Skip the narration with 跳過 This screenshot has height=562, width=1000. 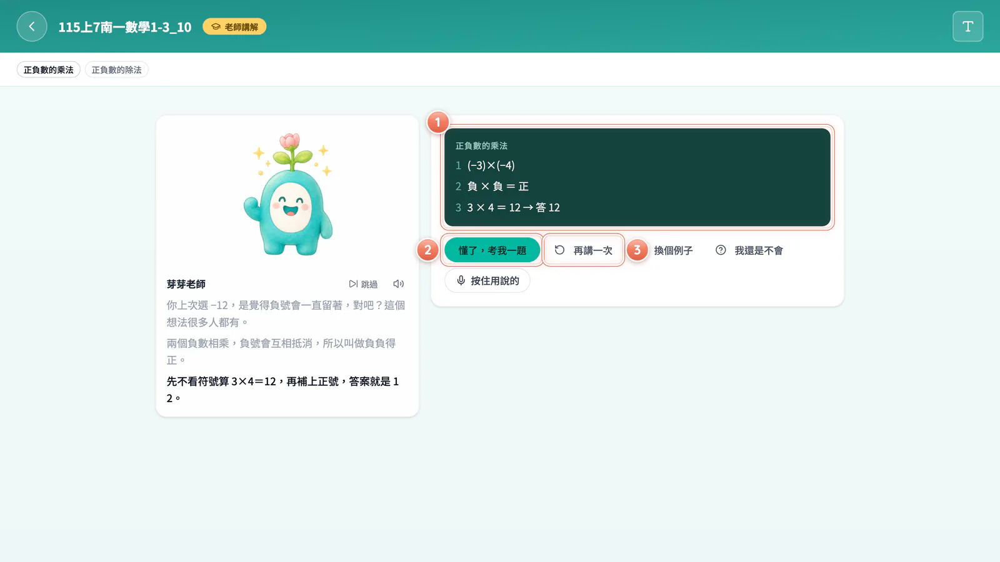click(x=363, y=284)
